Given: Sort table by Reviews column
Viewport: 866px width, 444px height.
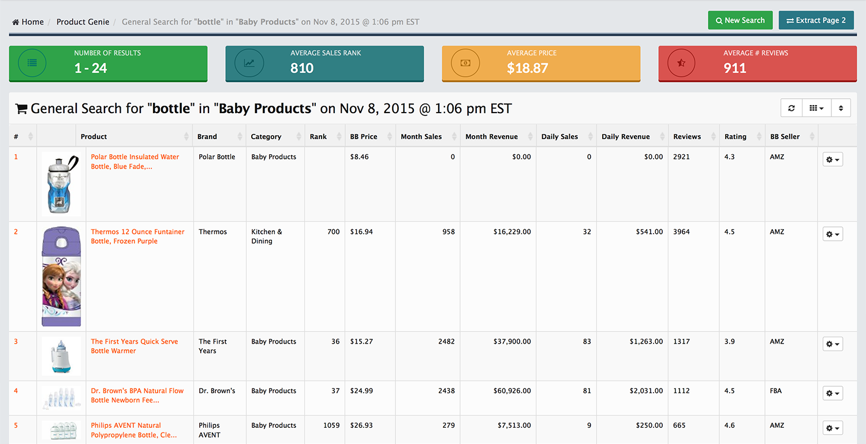Looking at the screenshot, I should tap(694, 137).
